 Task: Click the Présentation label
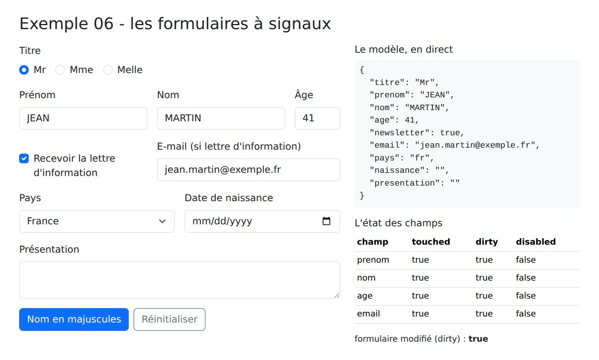tap(49, 249)
